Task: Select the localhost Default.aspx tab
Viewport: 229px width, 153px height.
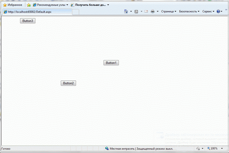Action: (x=36, y=12)
